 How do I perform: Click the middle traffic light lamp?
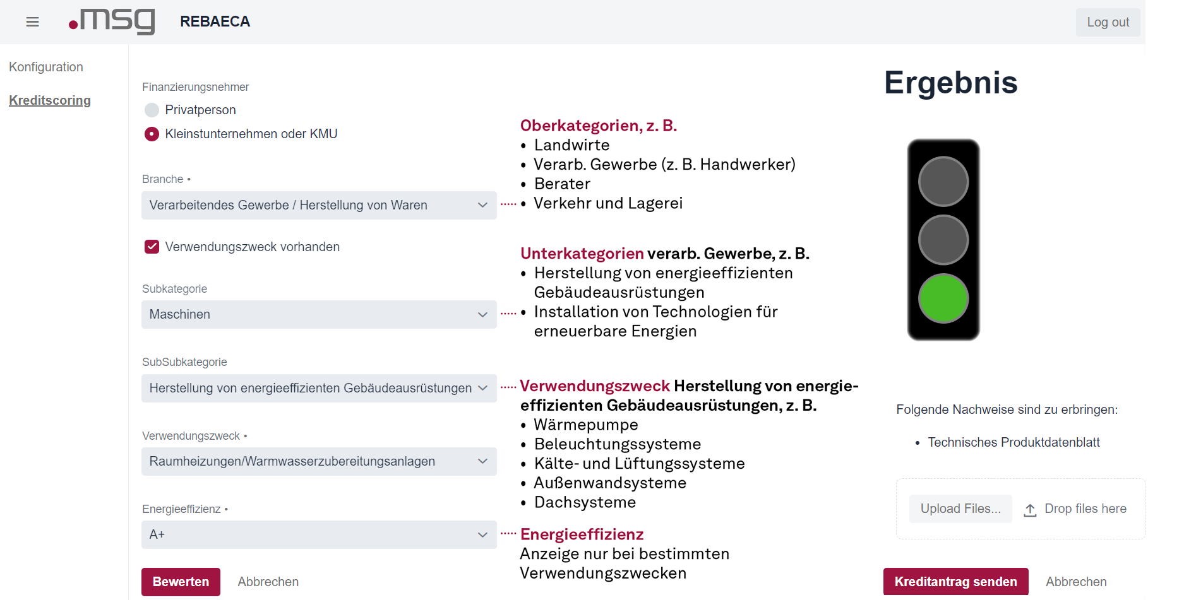click(943, 240)
